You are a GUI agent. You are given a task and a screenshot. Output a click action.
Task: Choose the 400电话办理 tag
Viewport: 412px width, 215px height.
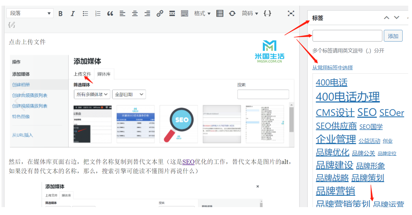point(348,97)
